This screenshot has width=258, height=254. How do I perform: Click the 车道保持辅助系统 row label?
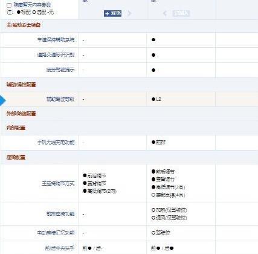(56, 40)
